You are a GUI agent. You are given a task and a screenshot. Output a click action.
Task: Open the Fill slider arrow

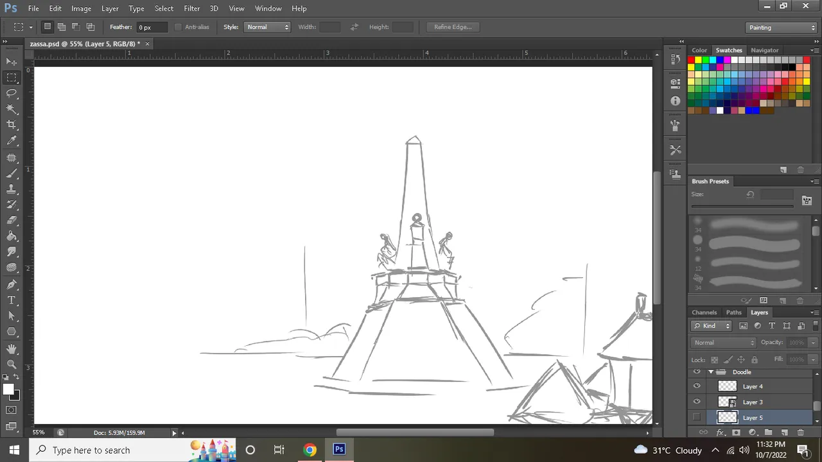[x=814, y=360]
